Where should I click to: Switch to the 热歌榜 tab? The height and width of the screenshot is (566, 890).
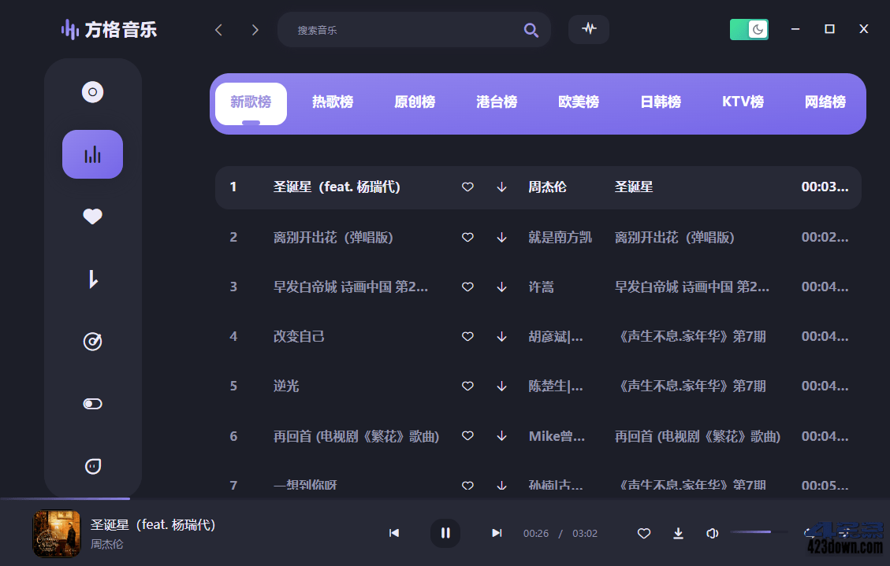(x=333, y=102)
